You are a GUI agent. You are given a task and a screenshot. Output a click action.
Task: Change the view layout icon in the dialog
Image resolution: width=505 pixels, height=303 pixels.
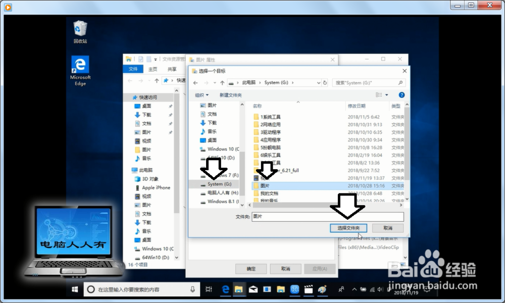click(x=379, y=94)
